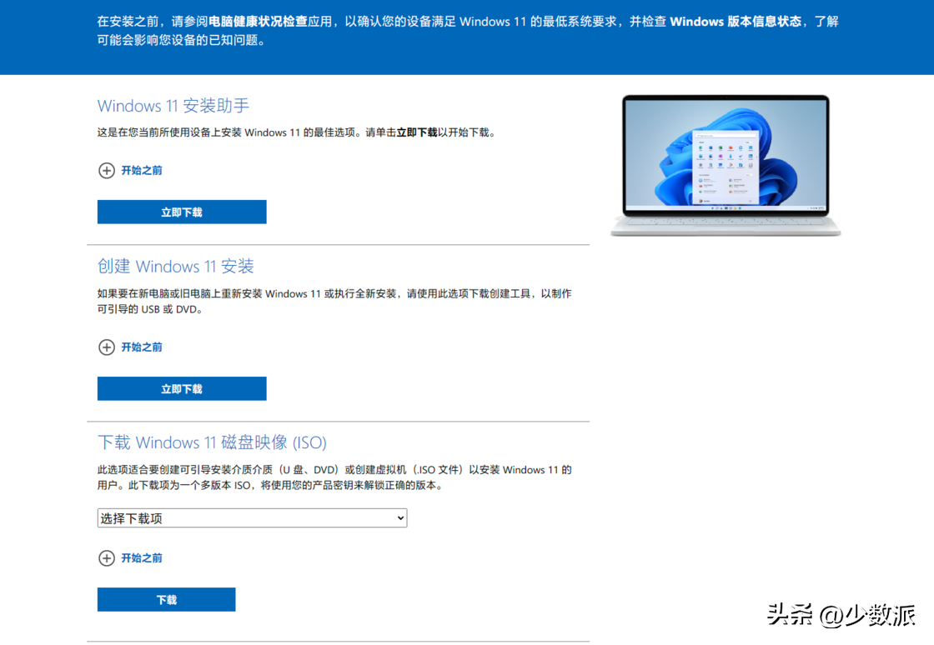The height and width of the screenshot is (645, 934).
Task: Click the chevron arrow of 选择下载项 combo box
Action: pyautogui.click(x=400, y=518)
